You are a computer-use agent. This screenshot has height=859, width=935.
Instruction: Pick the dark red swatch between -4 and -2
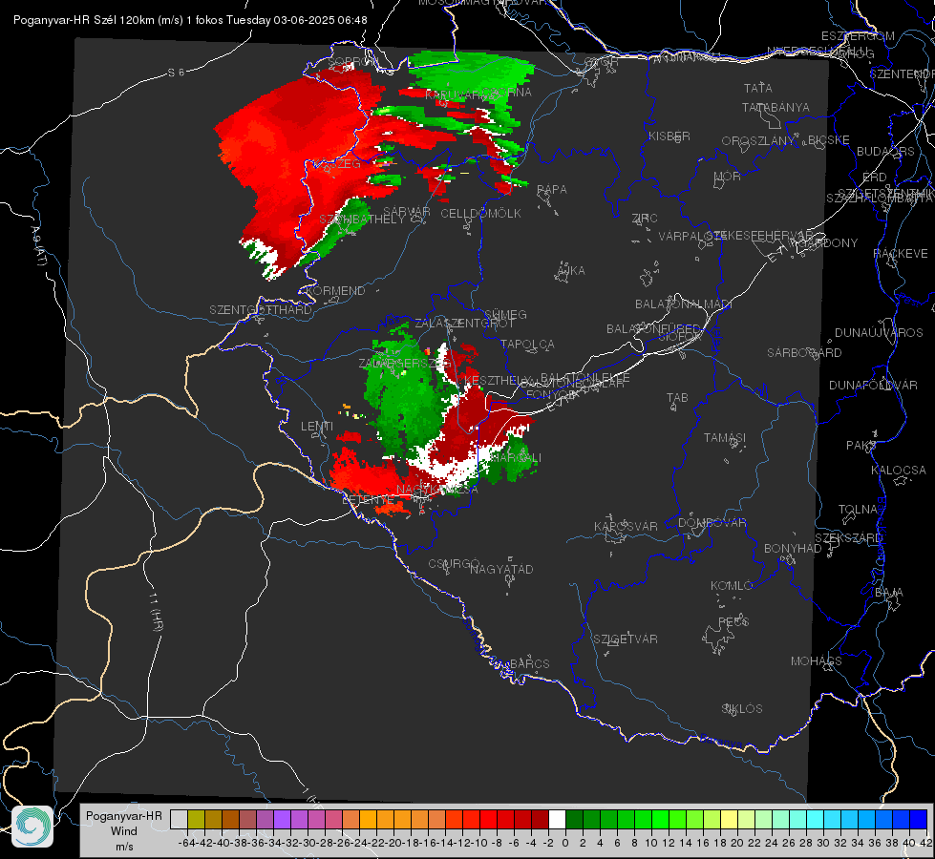tap(540, 819)
